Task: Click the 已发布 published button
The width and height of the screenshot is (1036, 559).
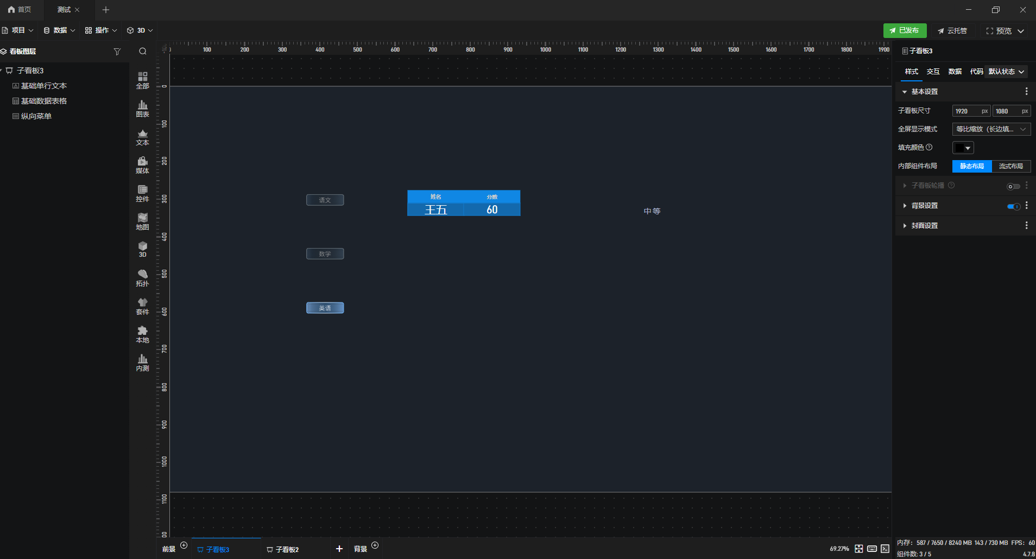Action: coord(905,30)
